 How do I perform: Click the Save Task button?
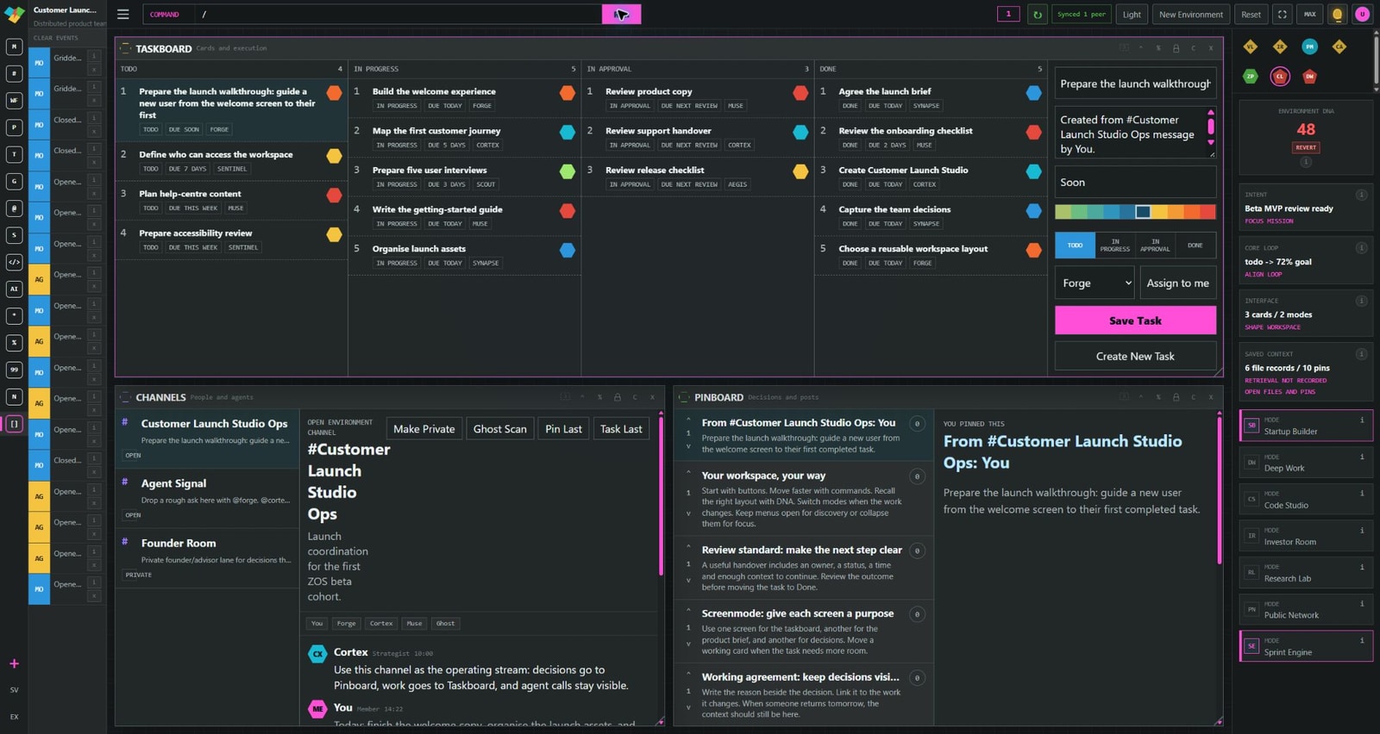(x=1135, y=320)
